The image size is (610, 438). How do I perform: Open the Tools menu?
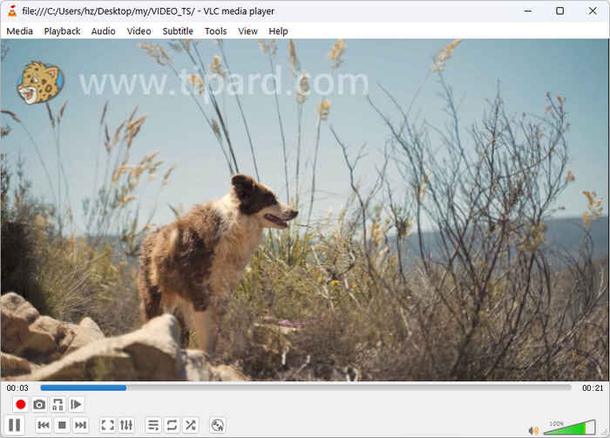coord(216,31)
